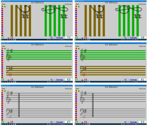Click the 'folklore' label in the panel showing counter 65
This screenshot has height=126, width=148.
(x=68, y=46)
